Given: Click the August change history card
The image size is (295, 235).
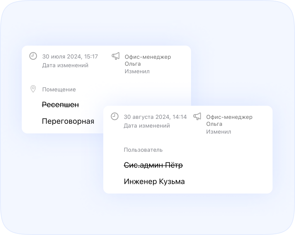Looking at the screenshot, I should coord(188,149).
